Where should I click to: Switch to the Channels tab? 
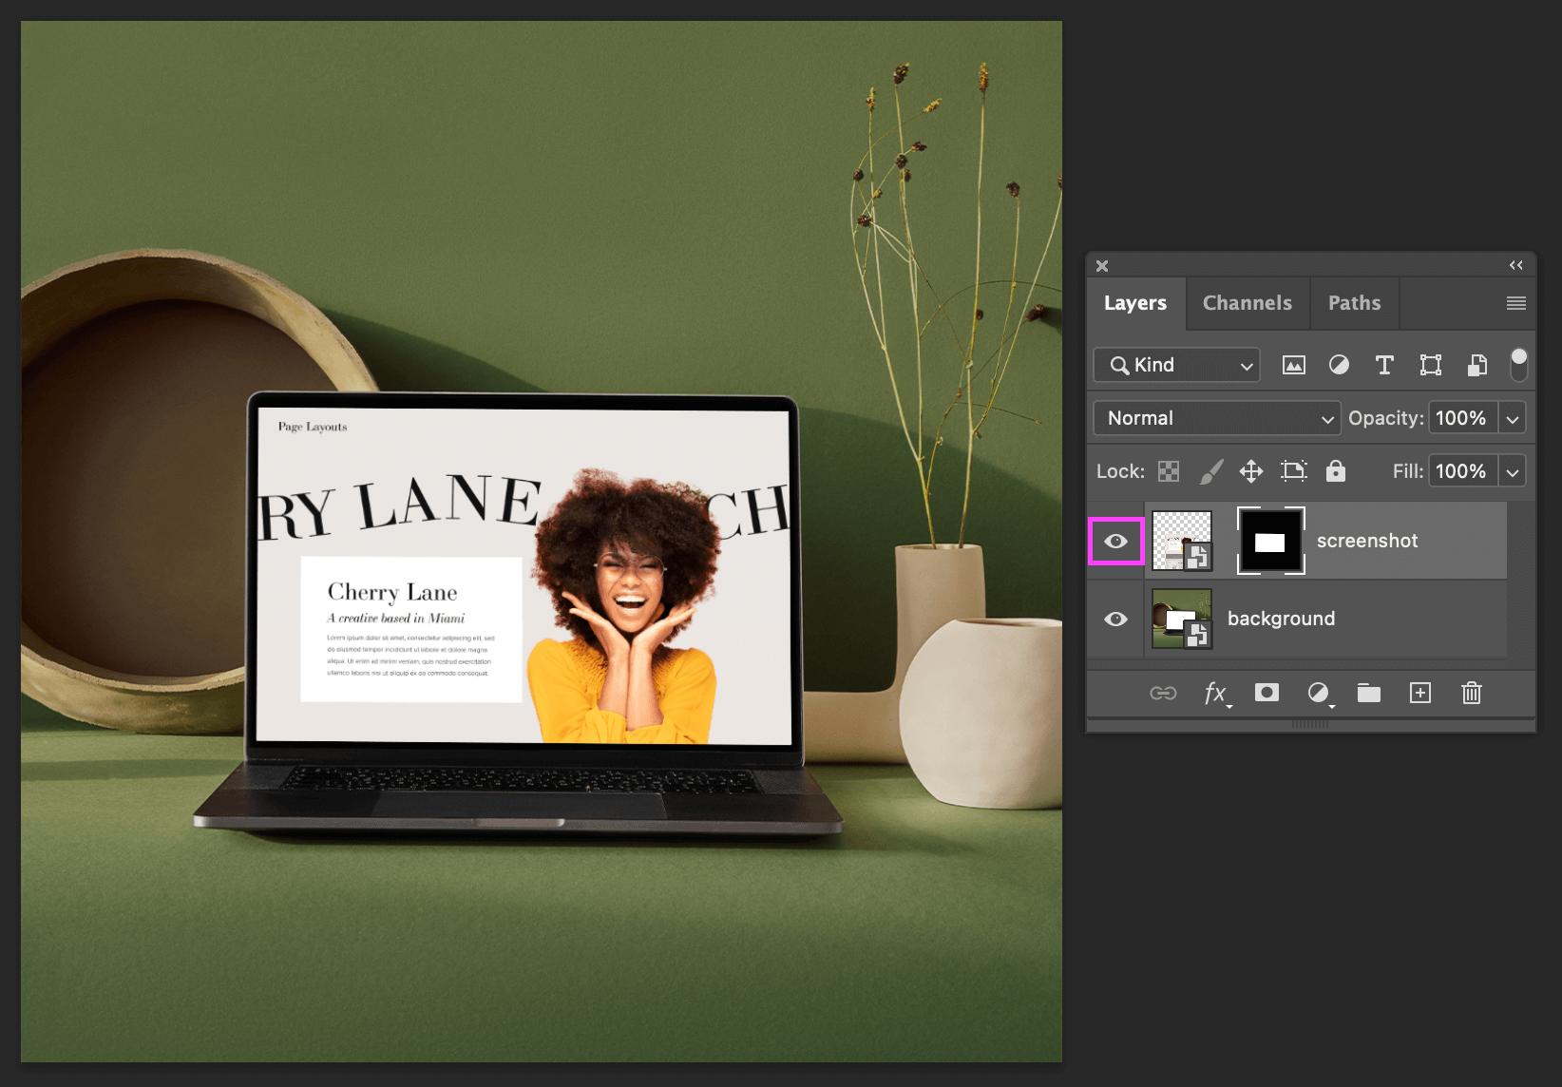(1247, 303)
